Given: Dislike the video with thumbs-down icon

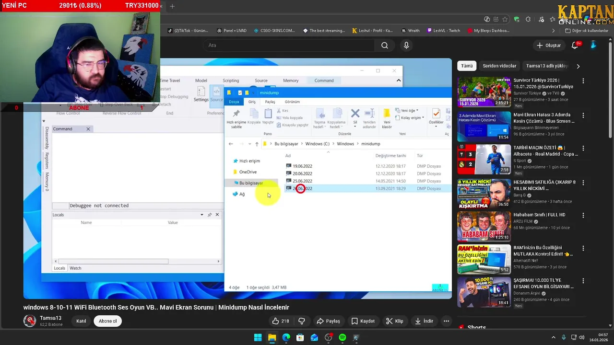Looking at the screenshot, I should 302,321.
